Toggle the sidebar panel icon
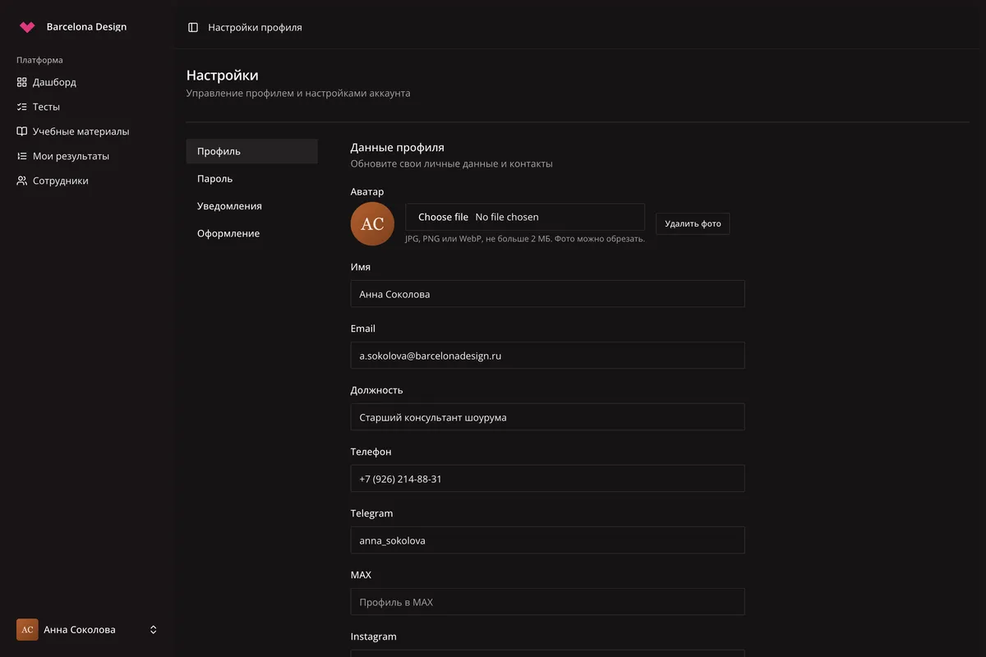This screenshot has height=657, width=986. (x=193, y=27)
